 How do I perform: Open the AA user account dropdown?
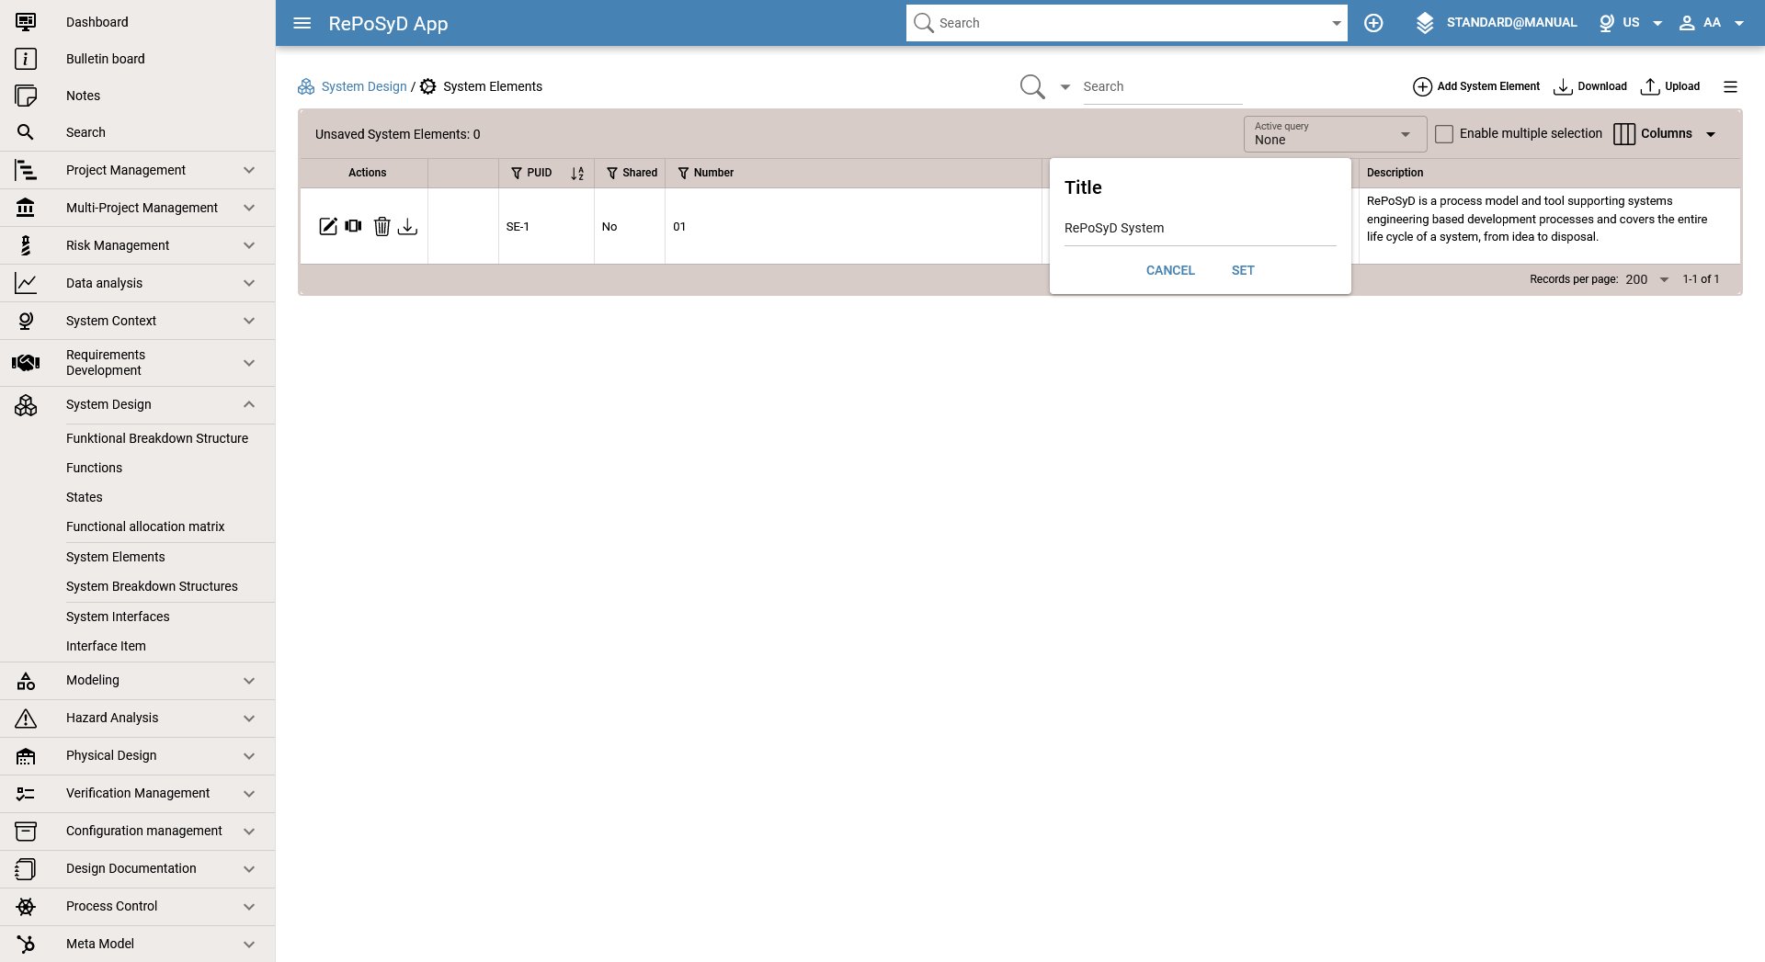[1712, 23]
